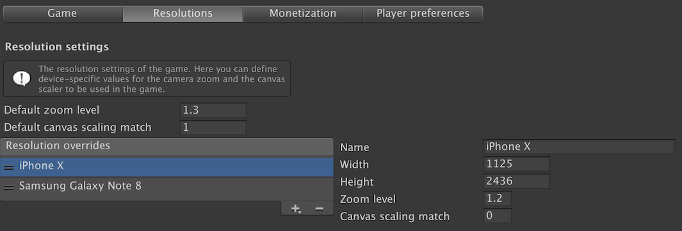Click the Zoom level field showing 1.2

click(x=498, y=198)
